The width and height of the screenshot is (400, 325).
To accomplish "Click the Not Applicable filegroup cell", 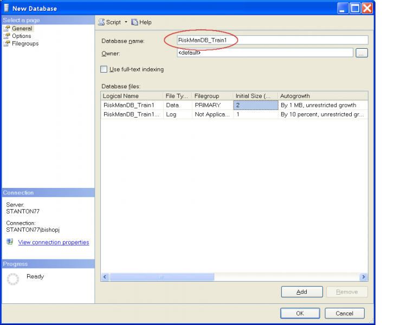I will (x=212, y=114).
